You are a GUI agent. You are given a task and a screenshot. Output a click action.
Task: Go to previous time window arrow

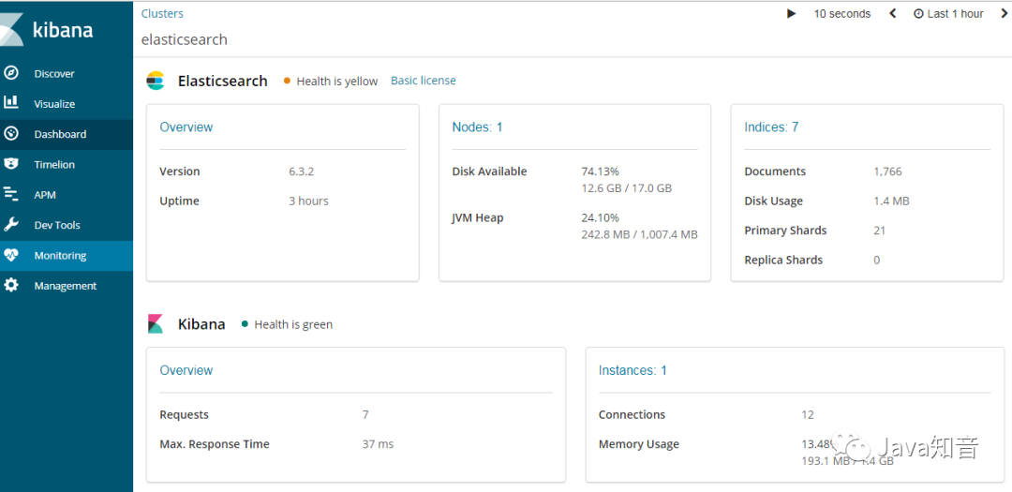(893, 13)
